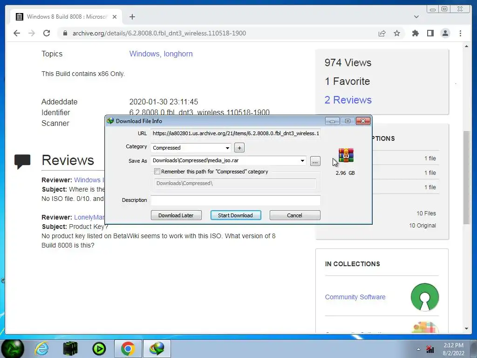This screenshot has width=477, height=358.
Task: Show hidden system tray icons
Action: pyautogui.click(x=418, y=349)
